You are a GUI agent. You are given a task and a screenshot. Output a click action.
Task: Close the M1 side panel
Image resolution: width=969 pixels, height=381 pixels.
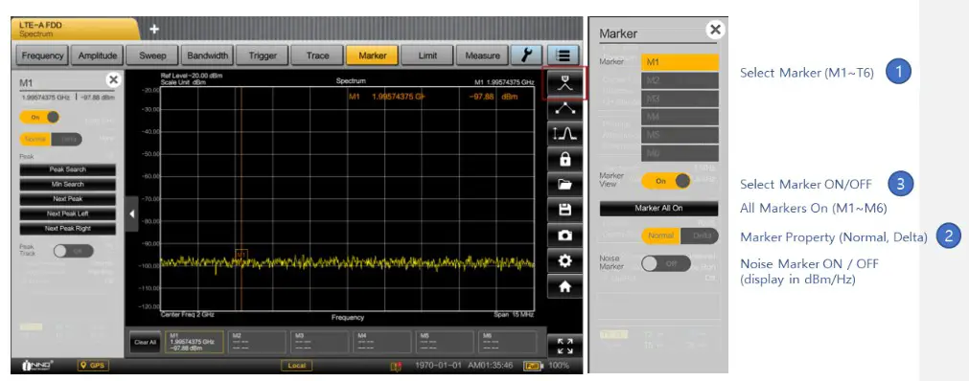coord(113,79)
